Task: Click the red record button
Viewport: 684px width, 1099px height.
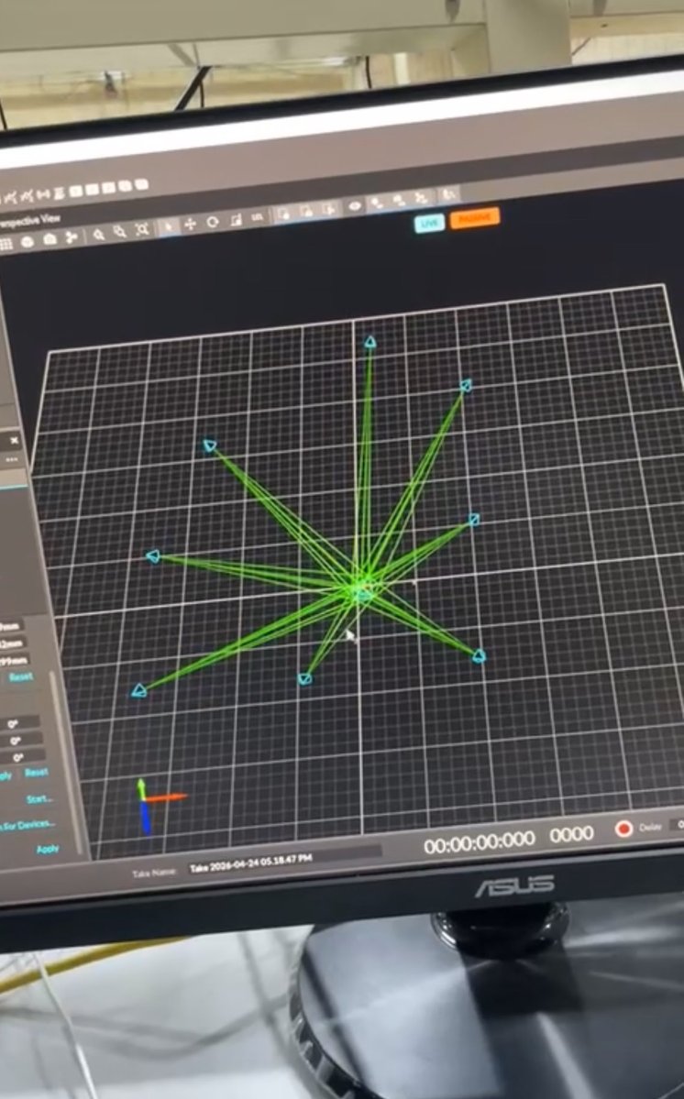Action: pyautogui.click(x=623, y=830)
